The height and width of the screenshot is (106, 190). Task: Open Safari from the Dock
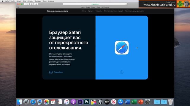[33, 102]
